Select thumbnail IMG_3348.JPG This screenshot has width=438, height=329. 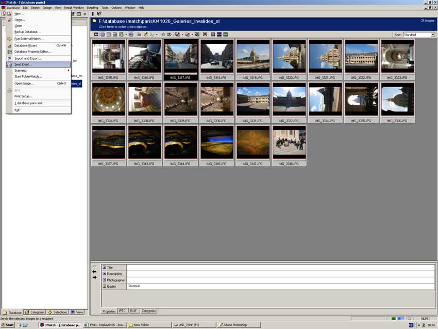tap(289, 145)
